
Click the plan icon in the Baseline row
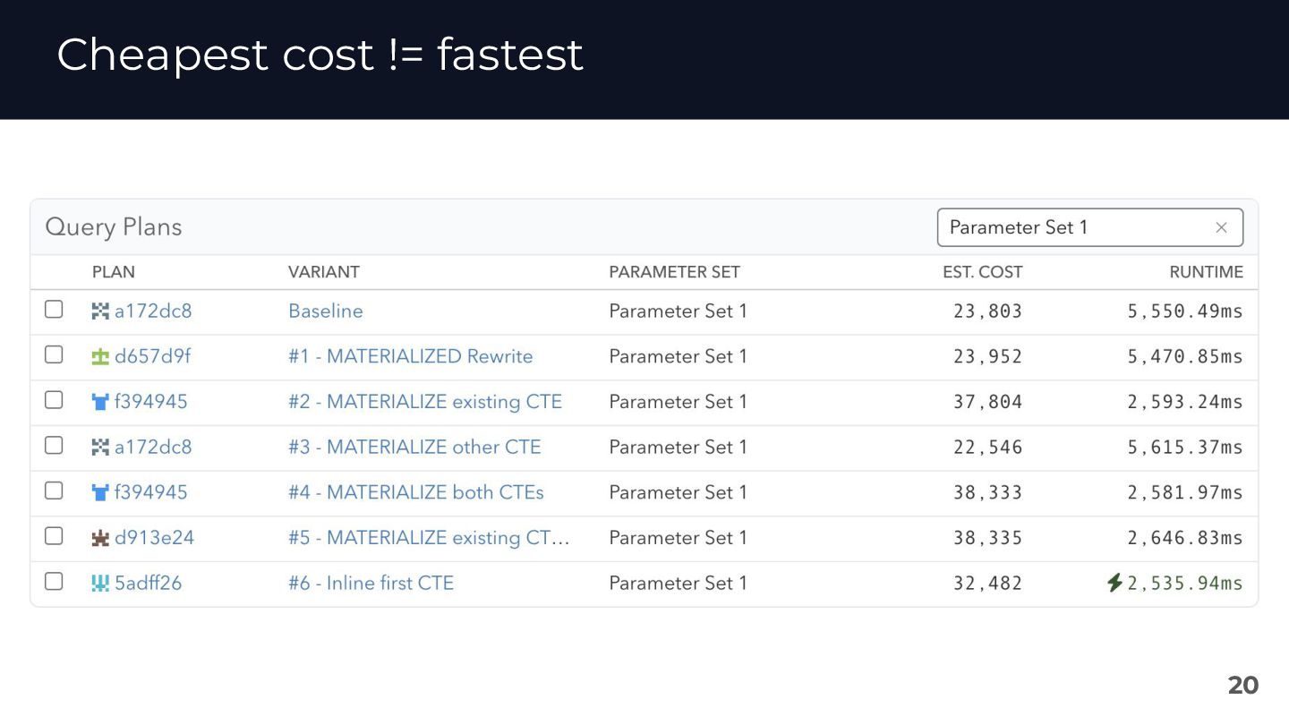click(x=100, y=311)
